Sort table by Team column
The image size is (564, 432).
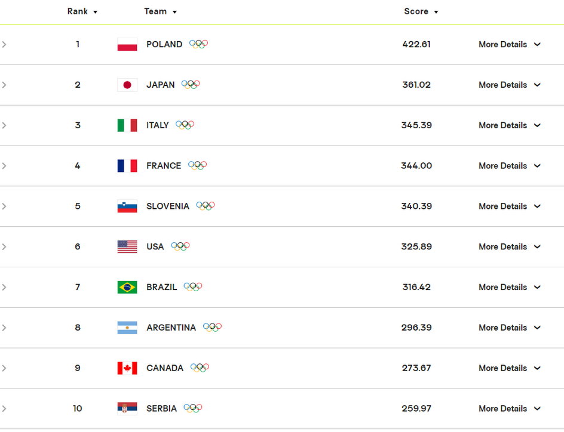[x=161, y=11]
